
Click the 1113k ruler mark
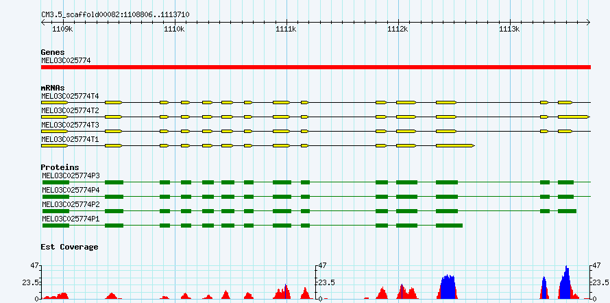coord(510,29)
